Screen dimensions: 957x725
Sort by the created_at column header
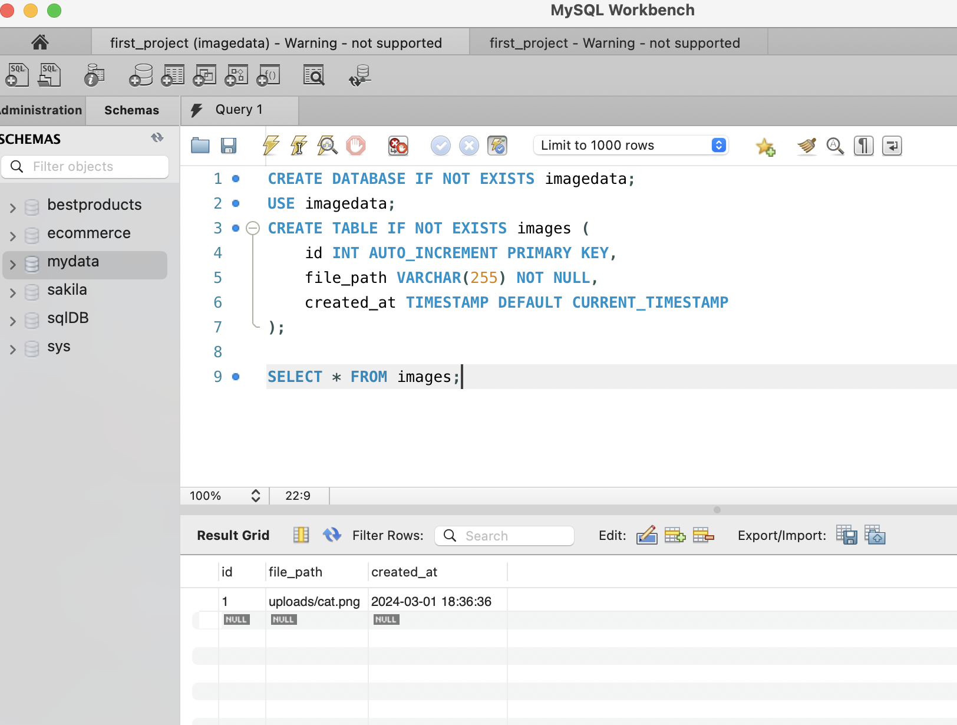[x=437, y=572]
